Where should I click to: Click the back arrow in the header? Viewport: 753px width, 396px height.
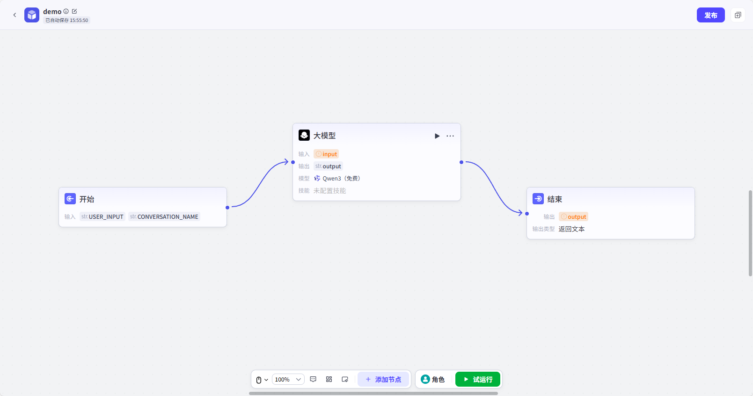tap(15, 15)
